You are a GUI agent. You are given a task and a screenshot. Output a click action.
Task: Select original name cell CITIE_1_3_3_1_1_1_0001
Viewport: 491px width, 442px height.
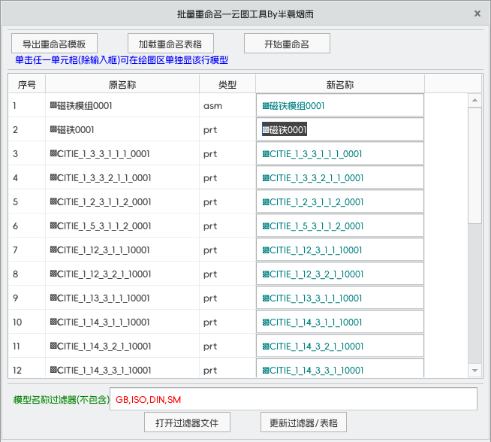pos(122,153)
